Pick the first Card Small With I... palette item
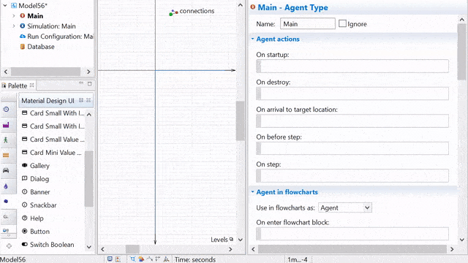Viewport: 468px width, 263px height. pyautogui.click(x=53, y=113)
